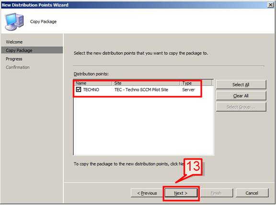Cancel the Distribution Points Wizard
The height and width of the screenshot is (205, 276).
click(252, 193)
